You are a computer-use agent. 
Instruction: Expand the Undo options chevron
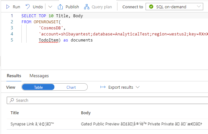(x=50, y=7)
